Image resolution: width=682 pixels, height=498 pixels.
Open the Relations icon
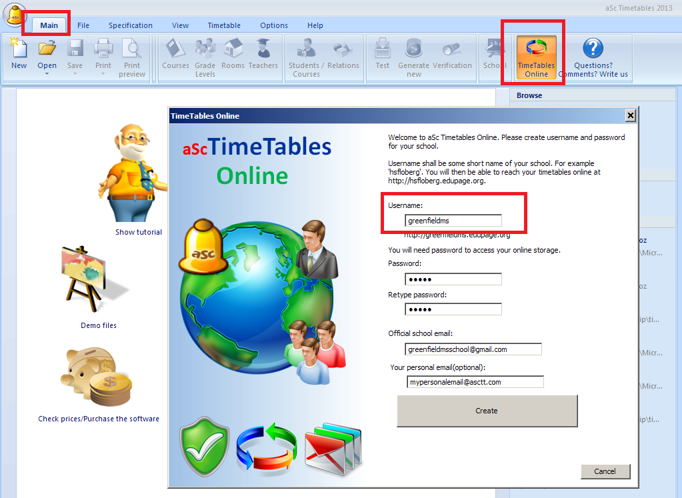[343, 54]
